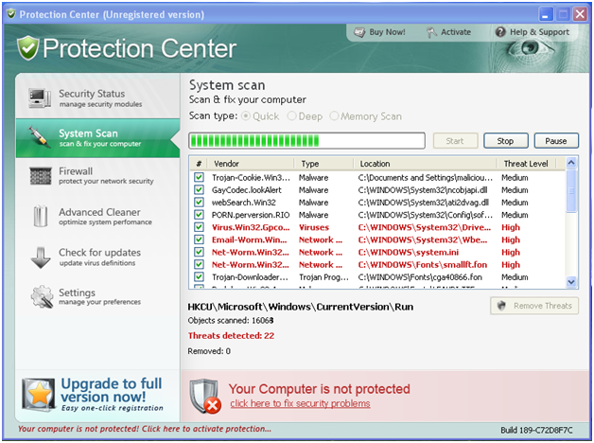Click the Settings gear icon

[42, 296]
